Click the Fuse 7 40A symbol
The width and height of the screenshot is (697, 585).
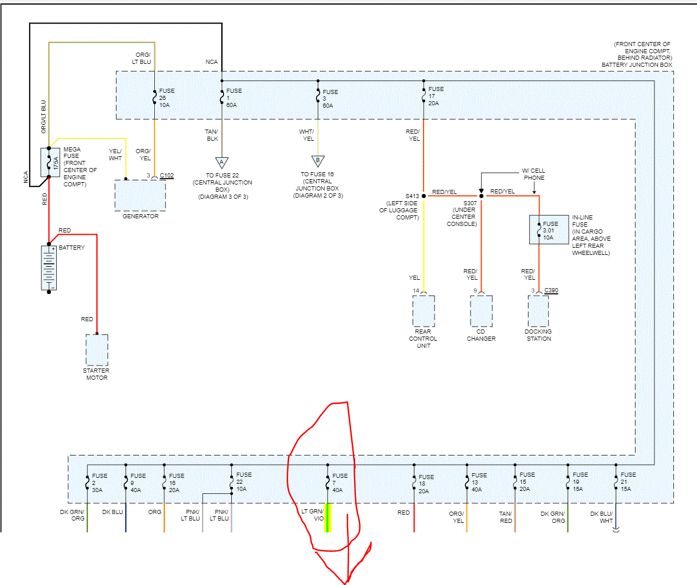tap(328, 483)
